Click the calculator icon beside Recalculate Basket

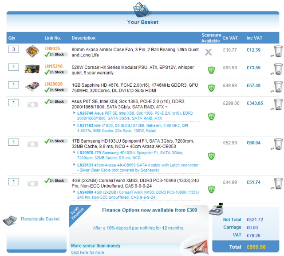point(10,220)
